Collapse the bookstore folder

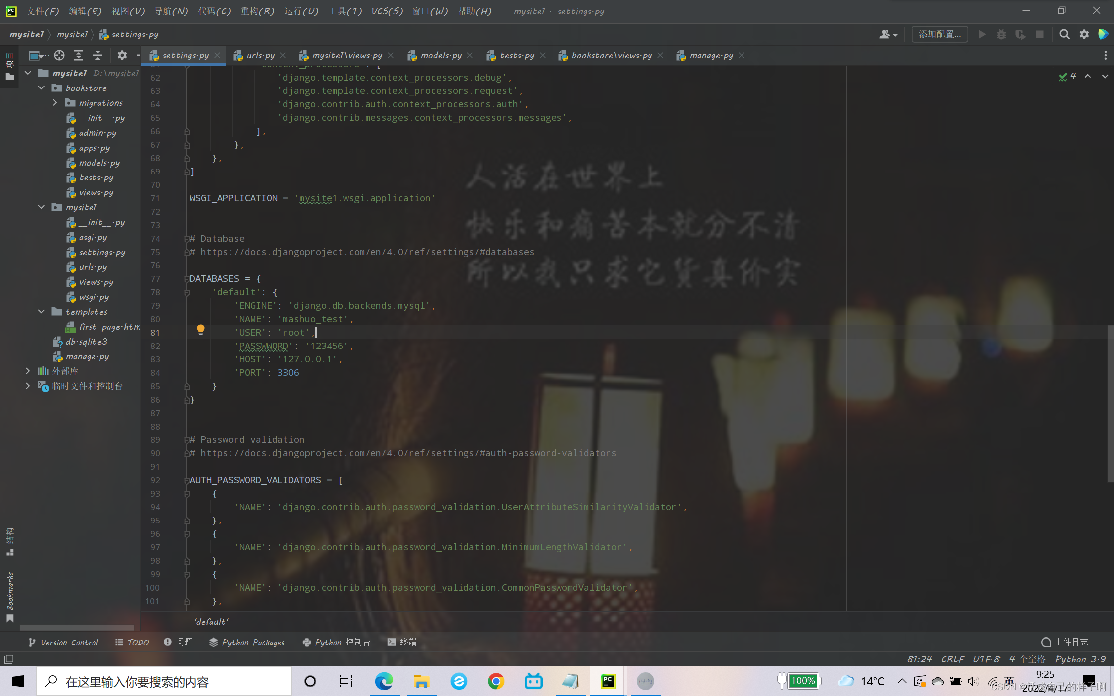pyautogui.click(x=42, y=88)
